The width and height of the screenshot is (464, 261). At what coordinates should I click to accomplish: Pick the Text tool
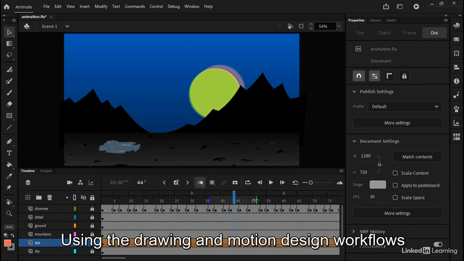coord(10,153)
